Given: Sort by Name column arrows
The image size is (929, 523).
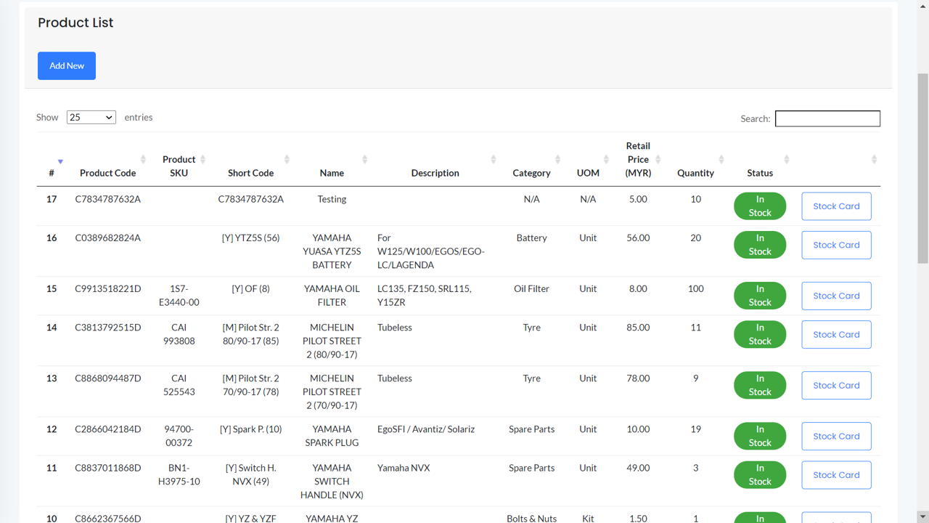Looking at the screenshot, I should click(364, 159).
